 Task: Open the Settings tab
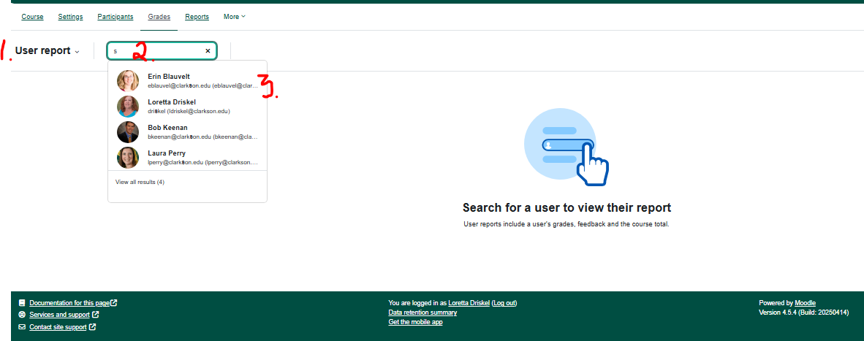pos(70,17)
